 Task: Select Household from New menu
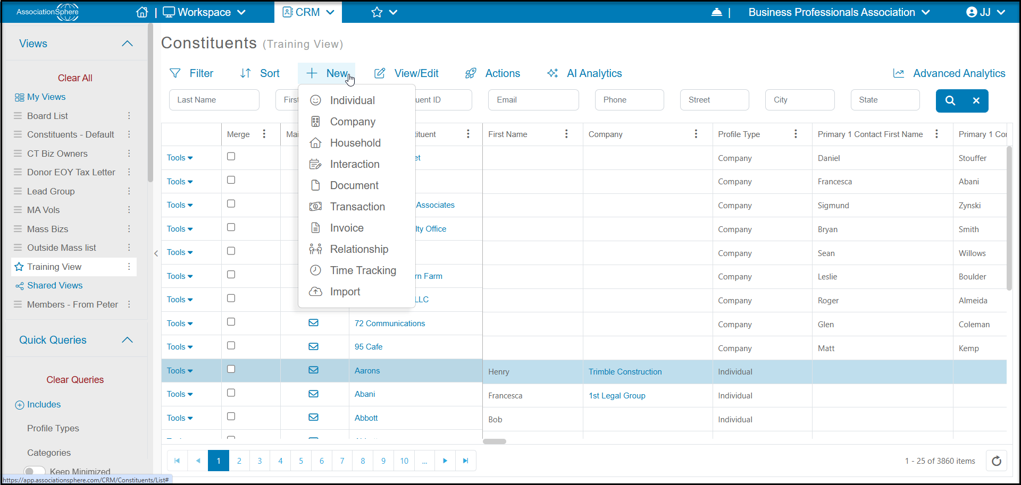click(356, 143)
